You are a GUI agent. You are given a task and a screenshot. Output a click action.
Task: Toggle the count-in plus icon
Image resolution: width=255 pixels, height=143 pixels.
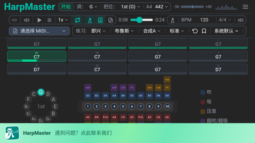point(100,20)
